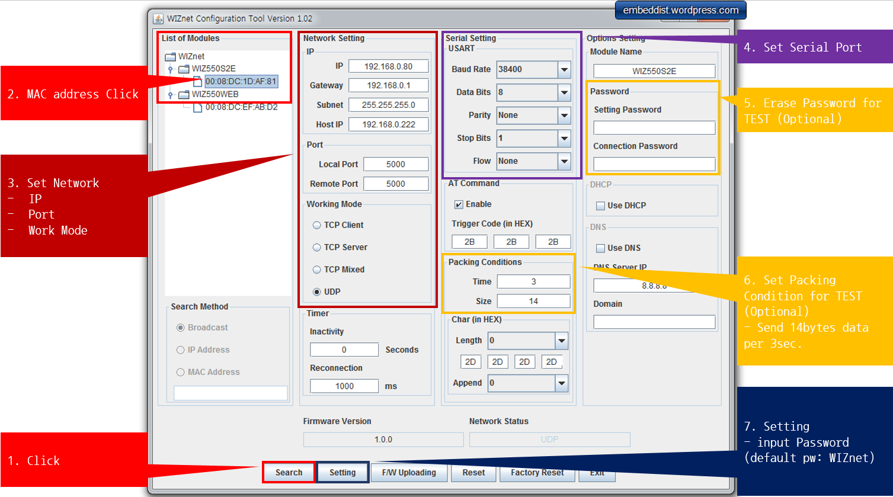The image size is (893, 497).
Task: Click the fourth Char 2D hex field
Action: point(552,362)
